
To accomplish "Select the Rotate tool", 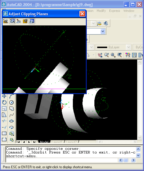I will point(4,102).
